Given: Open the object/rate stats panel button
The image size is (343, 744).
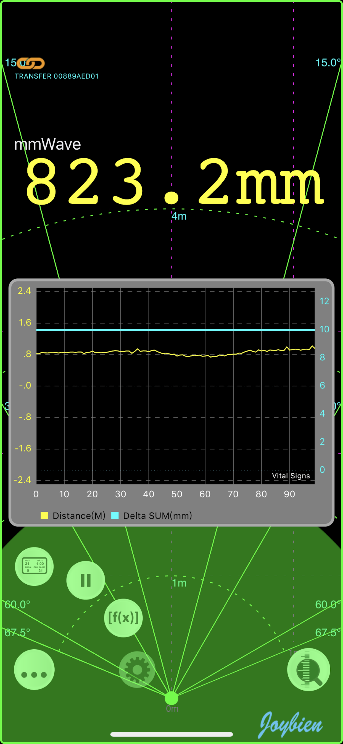Looking at the screenshot, I should [34, 566].
